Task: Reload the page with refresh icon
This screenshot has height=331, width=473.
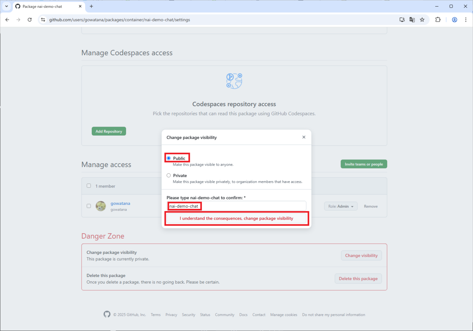Action: tap(30, 20)
